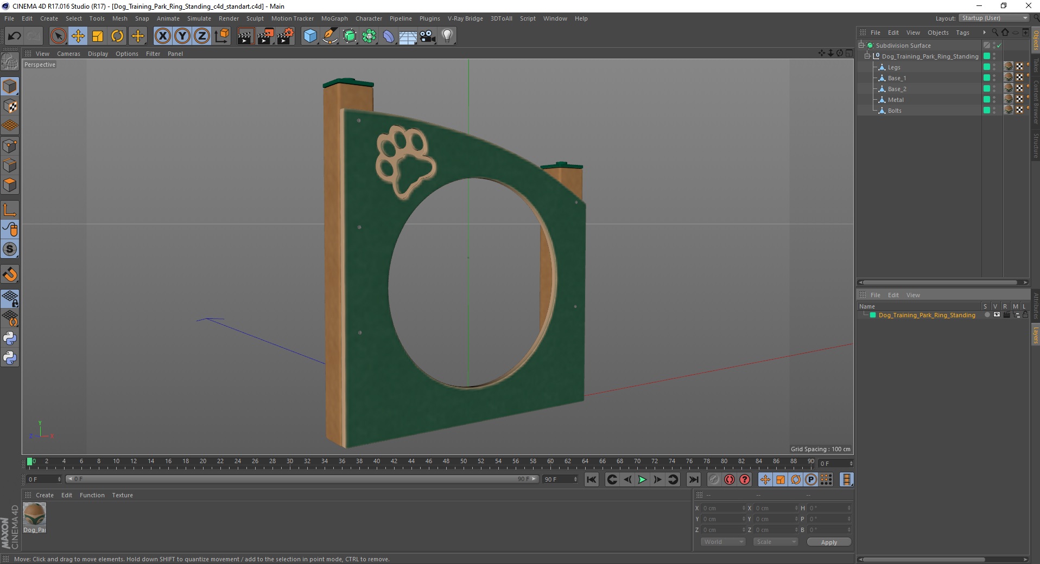Click the X position input field
Screen dimensions: 1040x564
pos(724,508)
